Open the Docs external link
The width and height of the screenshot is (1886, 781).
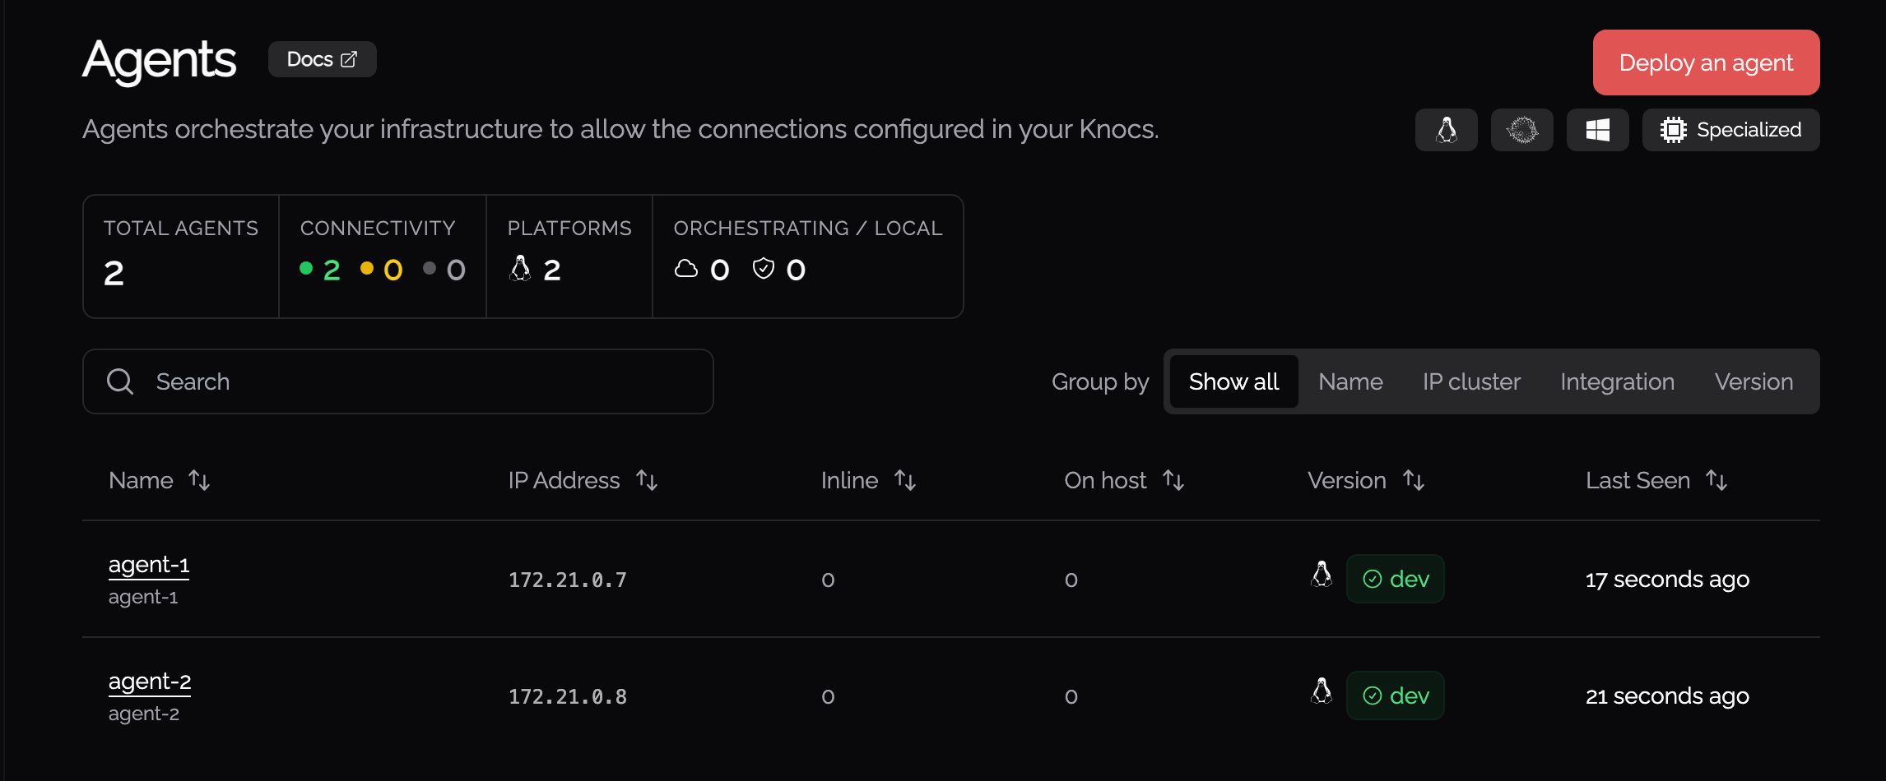click(x=322, y=59)
